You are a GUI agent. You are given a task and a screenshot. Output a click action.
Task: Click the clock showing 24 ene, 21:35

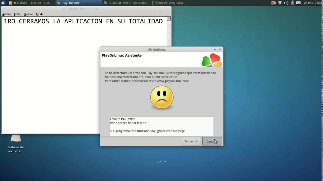point(313,3)
